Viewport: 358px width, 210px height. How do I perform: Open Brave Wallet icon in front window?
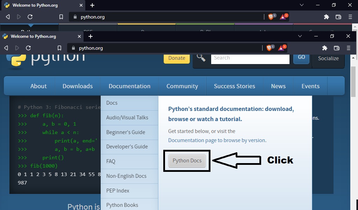point(337,48)
